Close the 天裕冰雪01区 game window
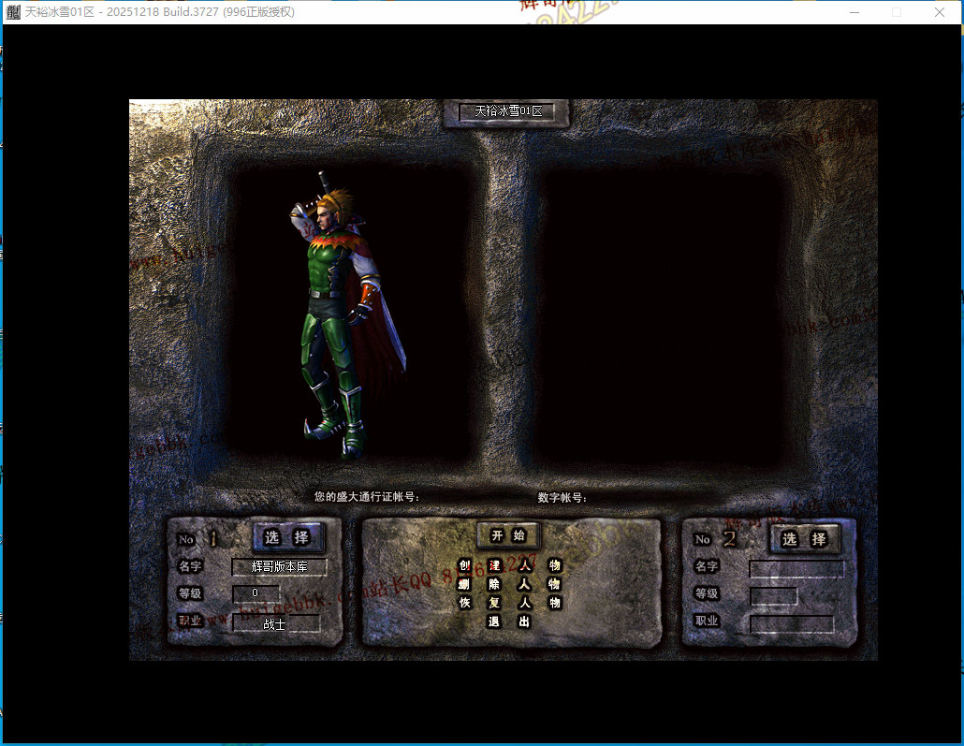 pos(940,12)
